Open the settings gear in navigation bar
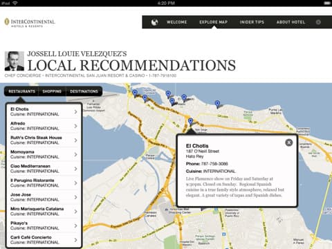Viewport: 332px width, 249px height. pyautogui.click(x=318, y=22)
